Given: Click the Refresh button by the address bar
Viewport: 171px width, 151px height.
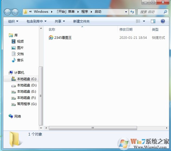Looking at the screenshot, I should pos(132,12).
